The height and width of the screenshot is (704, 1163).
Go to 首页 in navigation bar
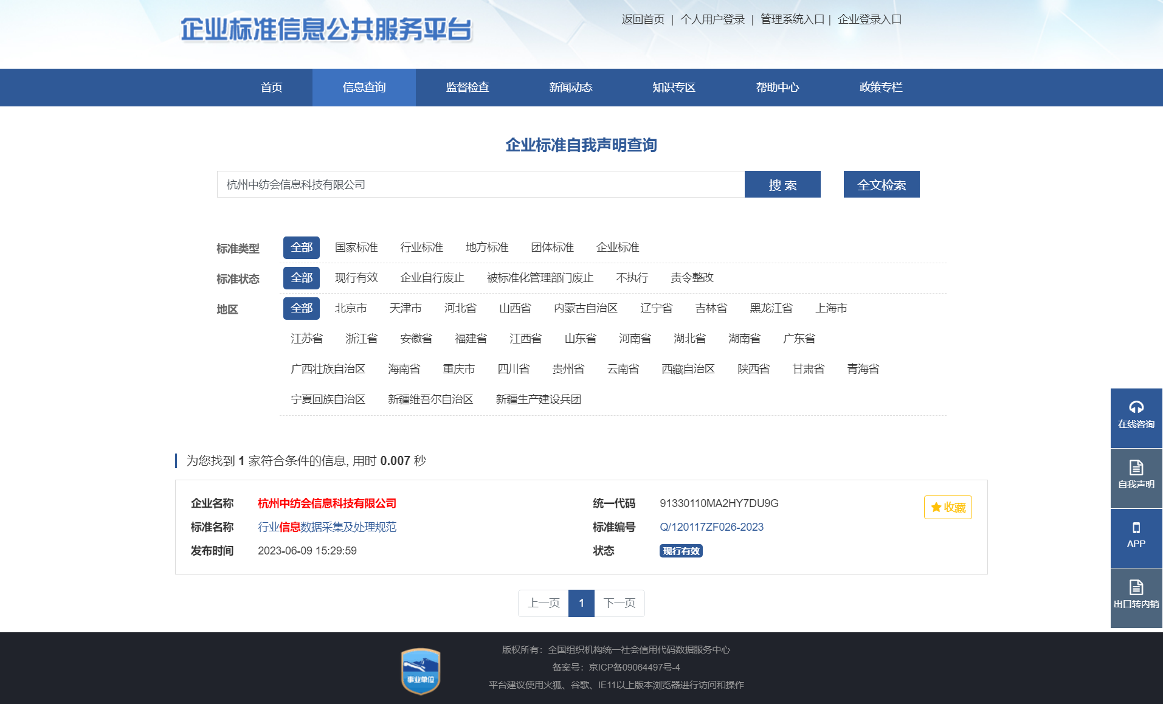(x=271, y=88)
